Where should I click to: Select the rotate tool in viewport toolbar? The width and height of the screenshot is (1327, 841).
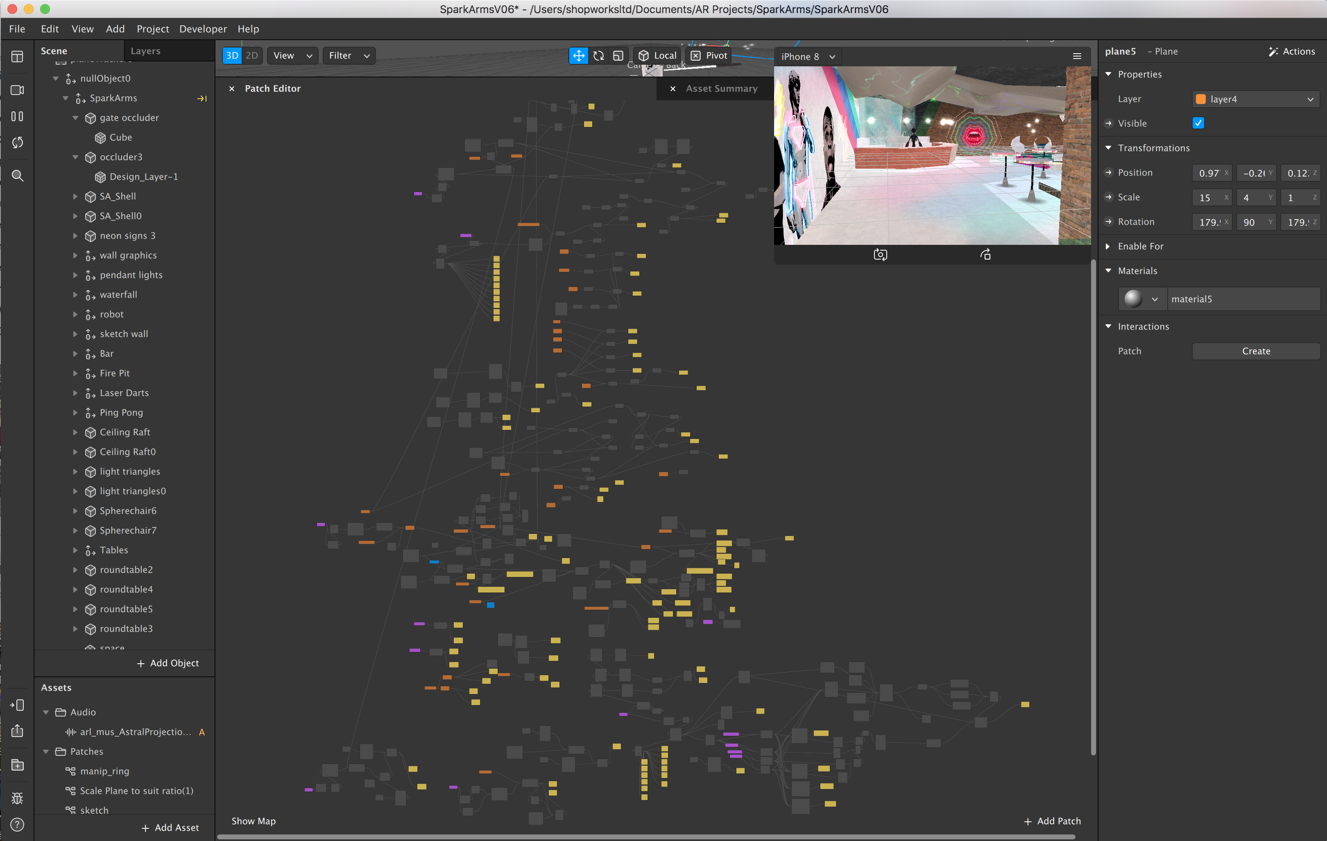[598, 56]
